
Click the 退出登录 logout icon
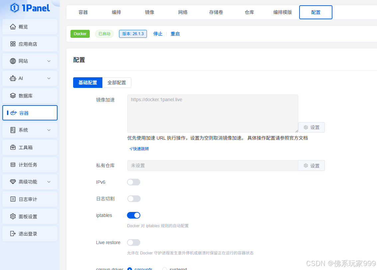point(13,234)
